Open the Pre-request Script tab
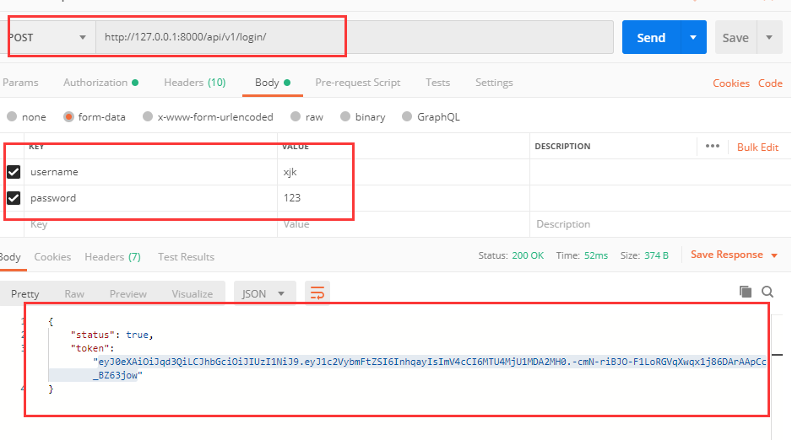This screenshot has width=792, height=440. [358, 83]
